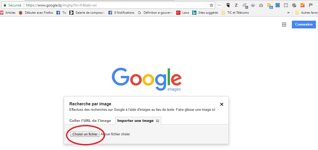Expand the TIC et Télécoms bookmark folder
The height and width of the screenshot is (150, 318).
pos(235,12)
